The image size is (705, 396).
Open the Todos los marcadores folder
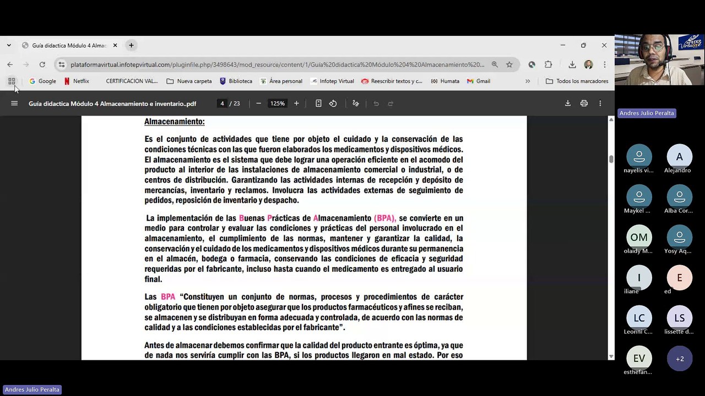pyautogui.click(x=577, y=81)
